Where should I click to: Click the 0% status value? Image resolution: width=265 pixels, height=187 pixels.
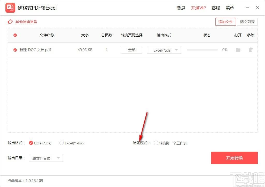pyautogui.click(x=225, y=50)
